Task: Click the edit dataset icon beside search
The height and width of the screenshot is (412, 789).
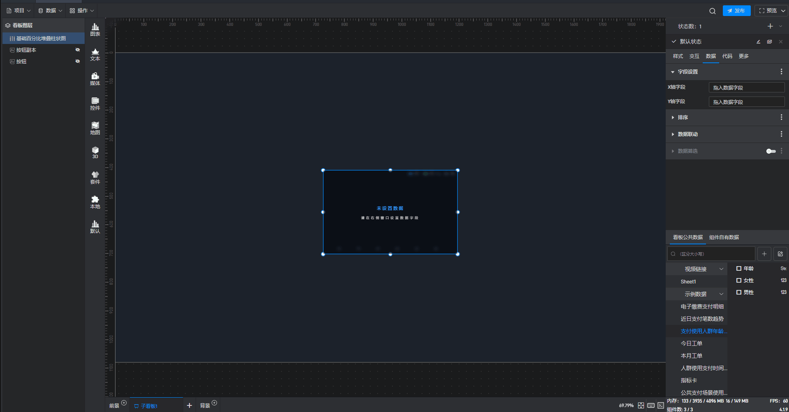Action: (780, 254)
